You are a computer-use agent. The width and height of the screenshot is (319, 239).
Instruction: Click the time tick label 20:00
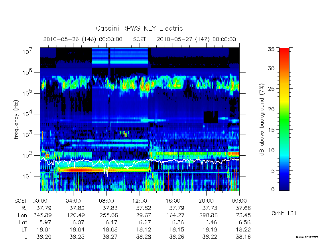point(206,201)
